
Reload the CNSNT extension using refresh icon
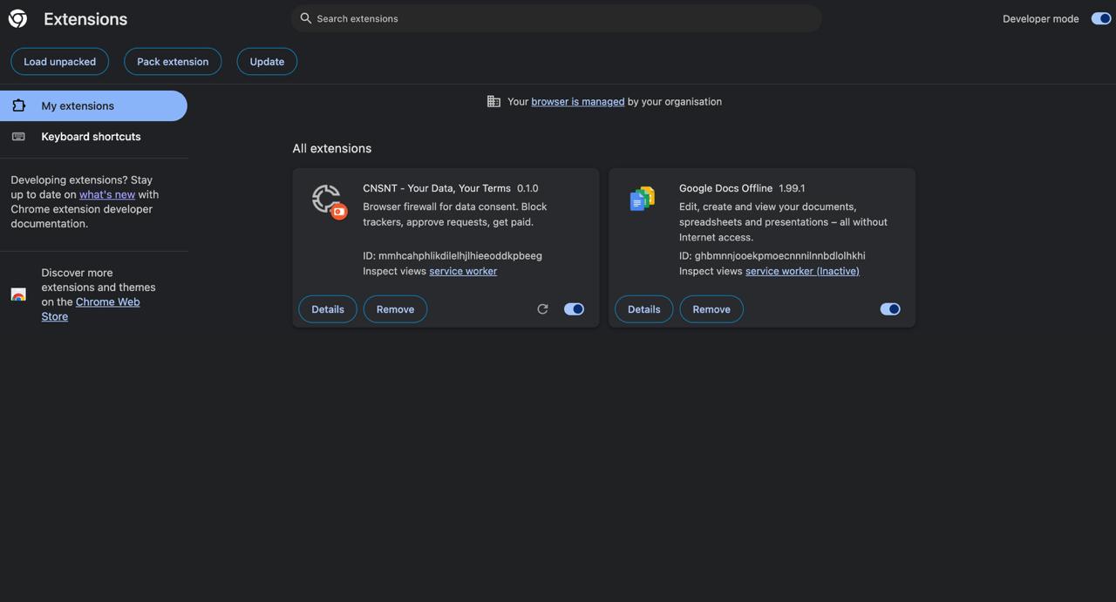click(x=542, y=308)
